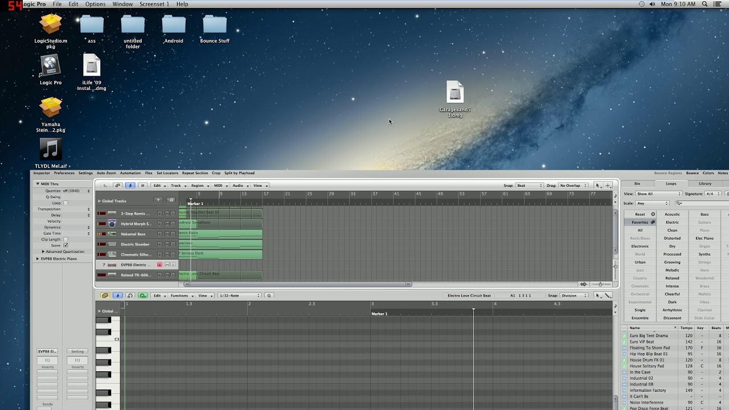Click the Nakamal Bass track instrument icon
729x410 pixels.
click(112, 234)
